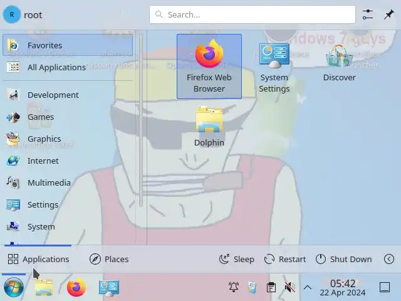The width and height of the screenshot is (401, 301).
Task: Click the Sleep button
Action: (x=237, y=259)
